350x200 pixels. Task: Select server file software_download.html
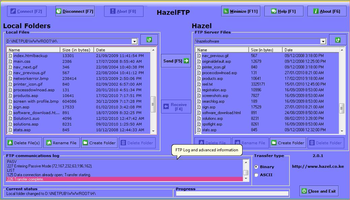[221, 113]
